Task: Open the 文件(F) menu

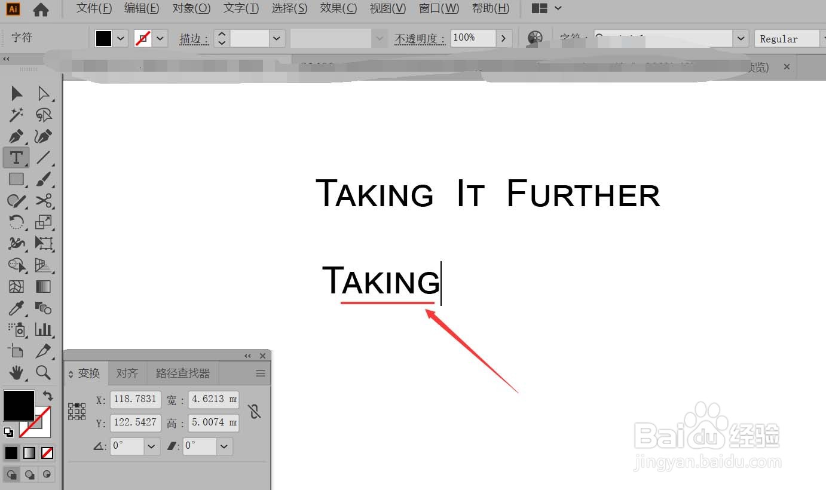Action: pyautogui.click(x=94, y=8)
